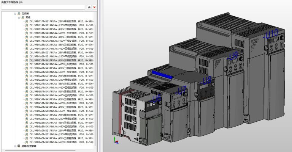The image size is (292, 152).
Task: Click the part icon beside DEL.VFD11AMS21AFSAA
Action: click(27, 21)
